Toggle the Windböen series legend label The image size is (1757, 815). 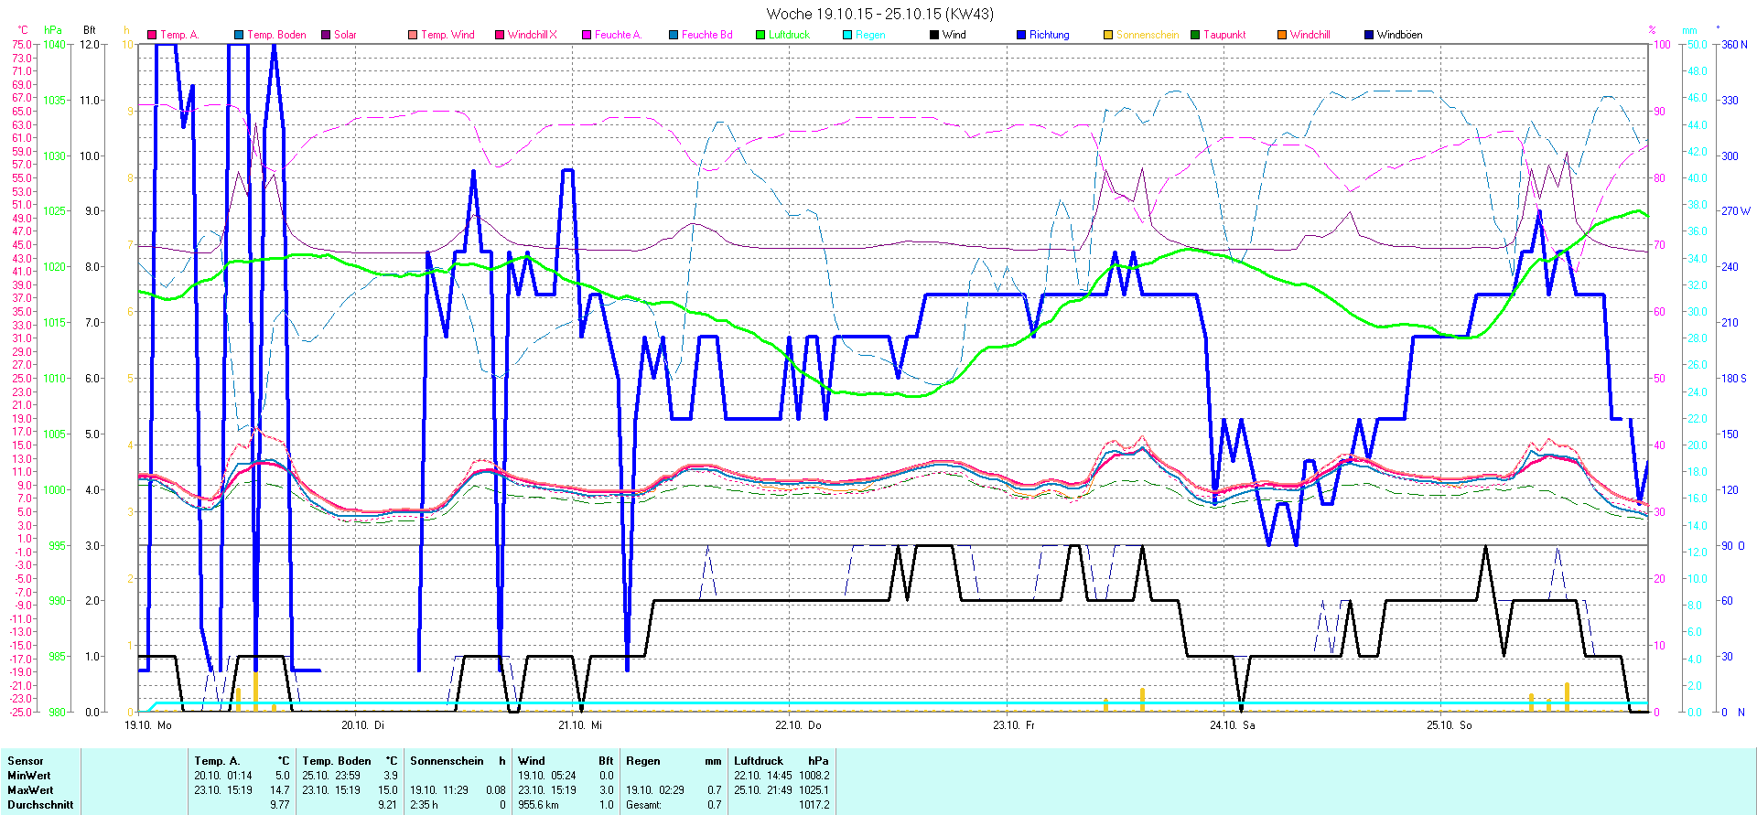(x=1399, y=35)
